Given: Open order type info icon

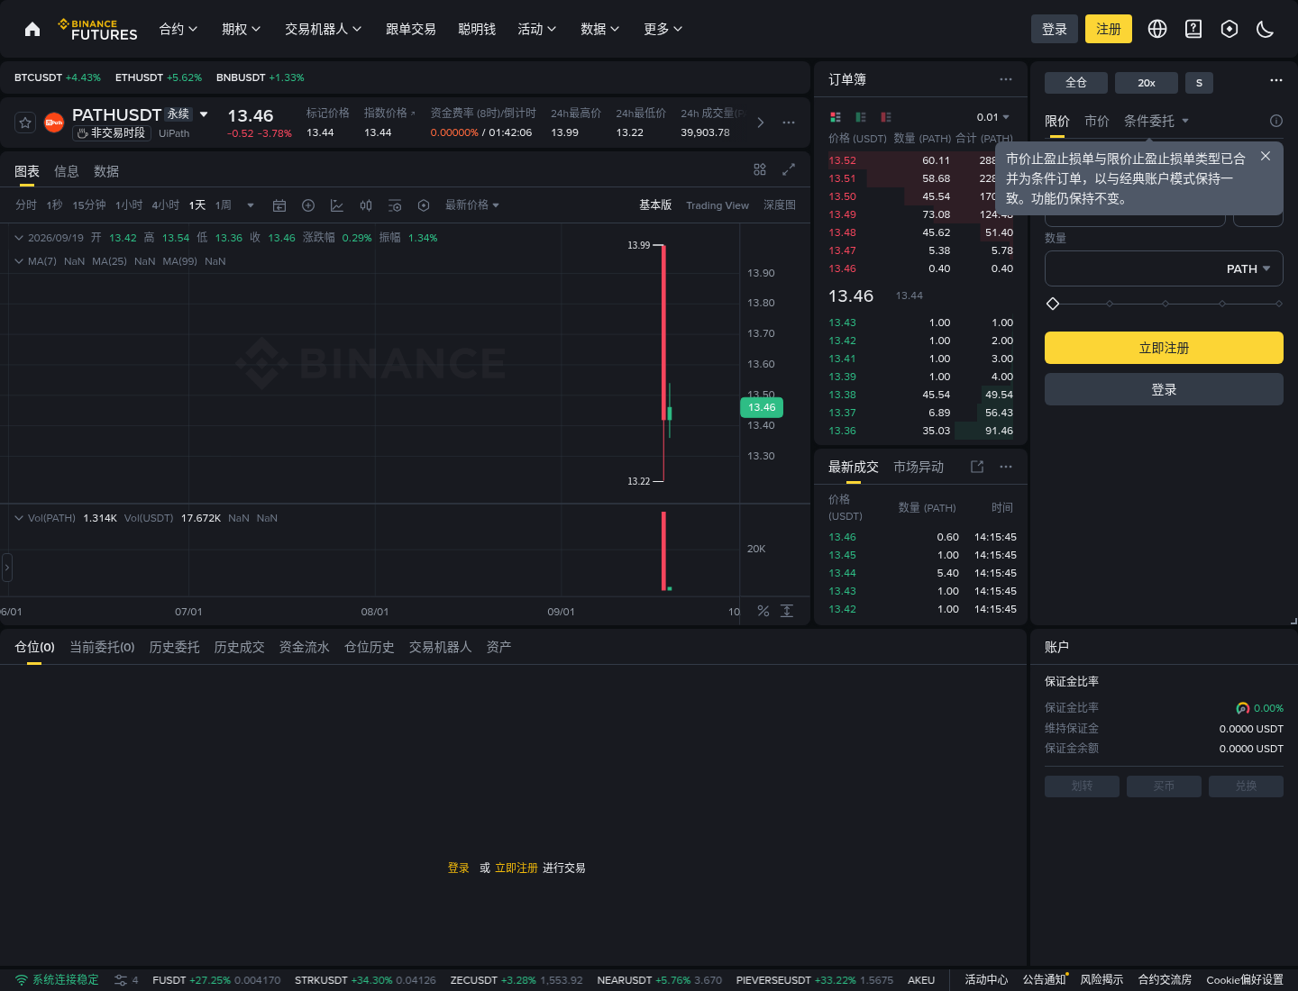Looking at the screenshot, I should 1276,121.
